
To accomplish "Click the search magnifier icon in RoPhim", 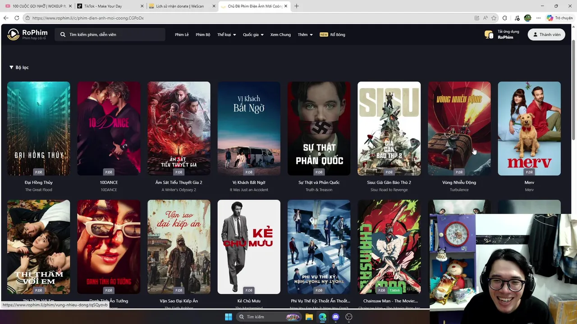I will pyautogui.click(x=63, y=35).
